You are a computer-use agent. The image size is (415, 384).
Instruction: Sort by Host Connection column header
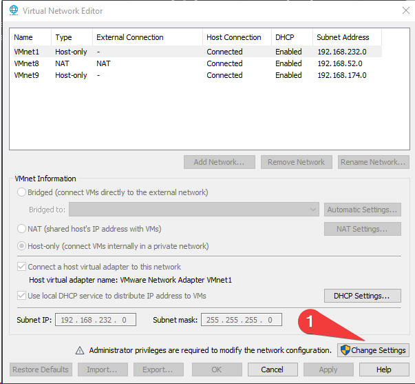coord(237,37)
